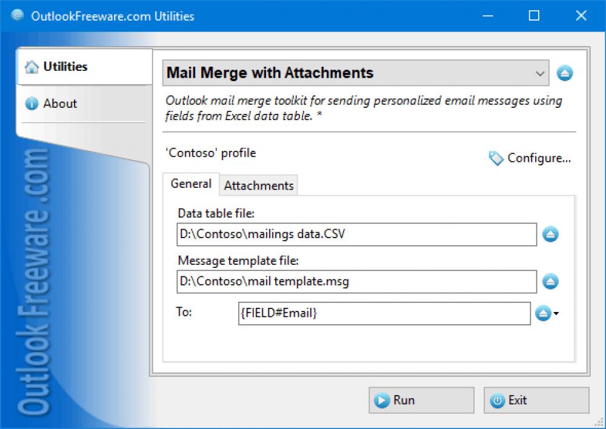
Task: Open the About section
Action: pos(61,103)
